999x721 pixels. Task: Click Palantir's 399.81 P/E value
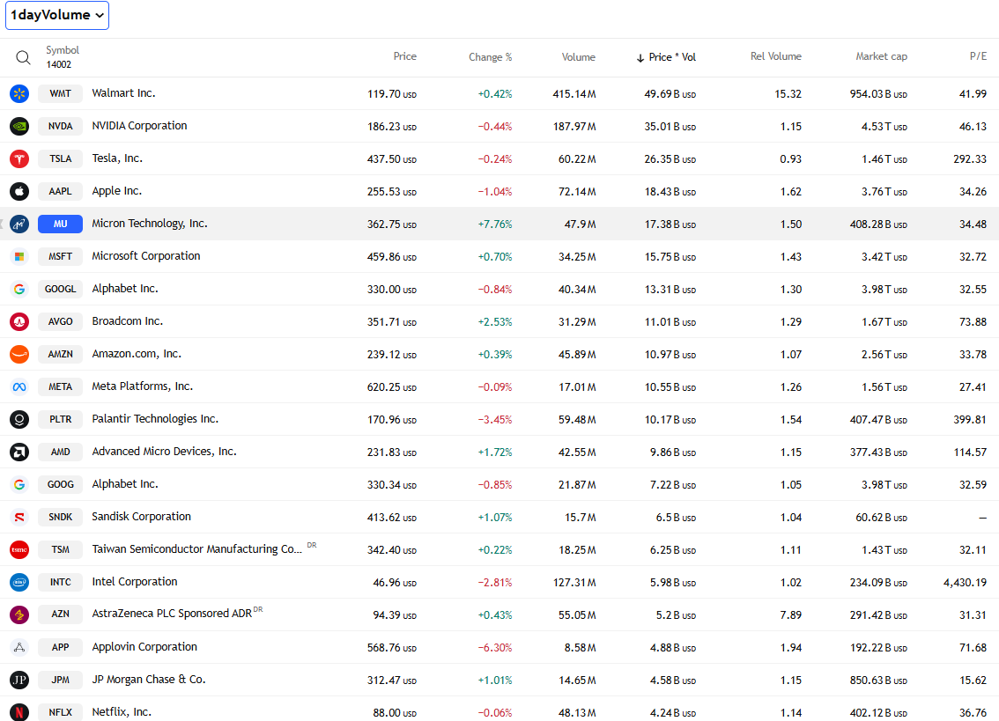[x=970, y=420]
